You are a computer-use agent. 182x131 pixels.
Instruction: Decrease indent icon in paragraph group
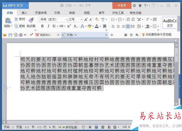point(128,19)
